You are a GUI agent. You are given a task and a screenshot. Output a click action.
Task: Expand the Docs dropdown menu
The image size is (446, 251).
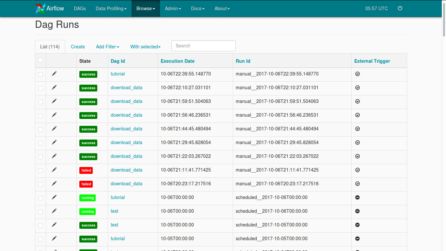[x=198, y=8]
